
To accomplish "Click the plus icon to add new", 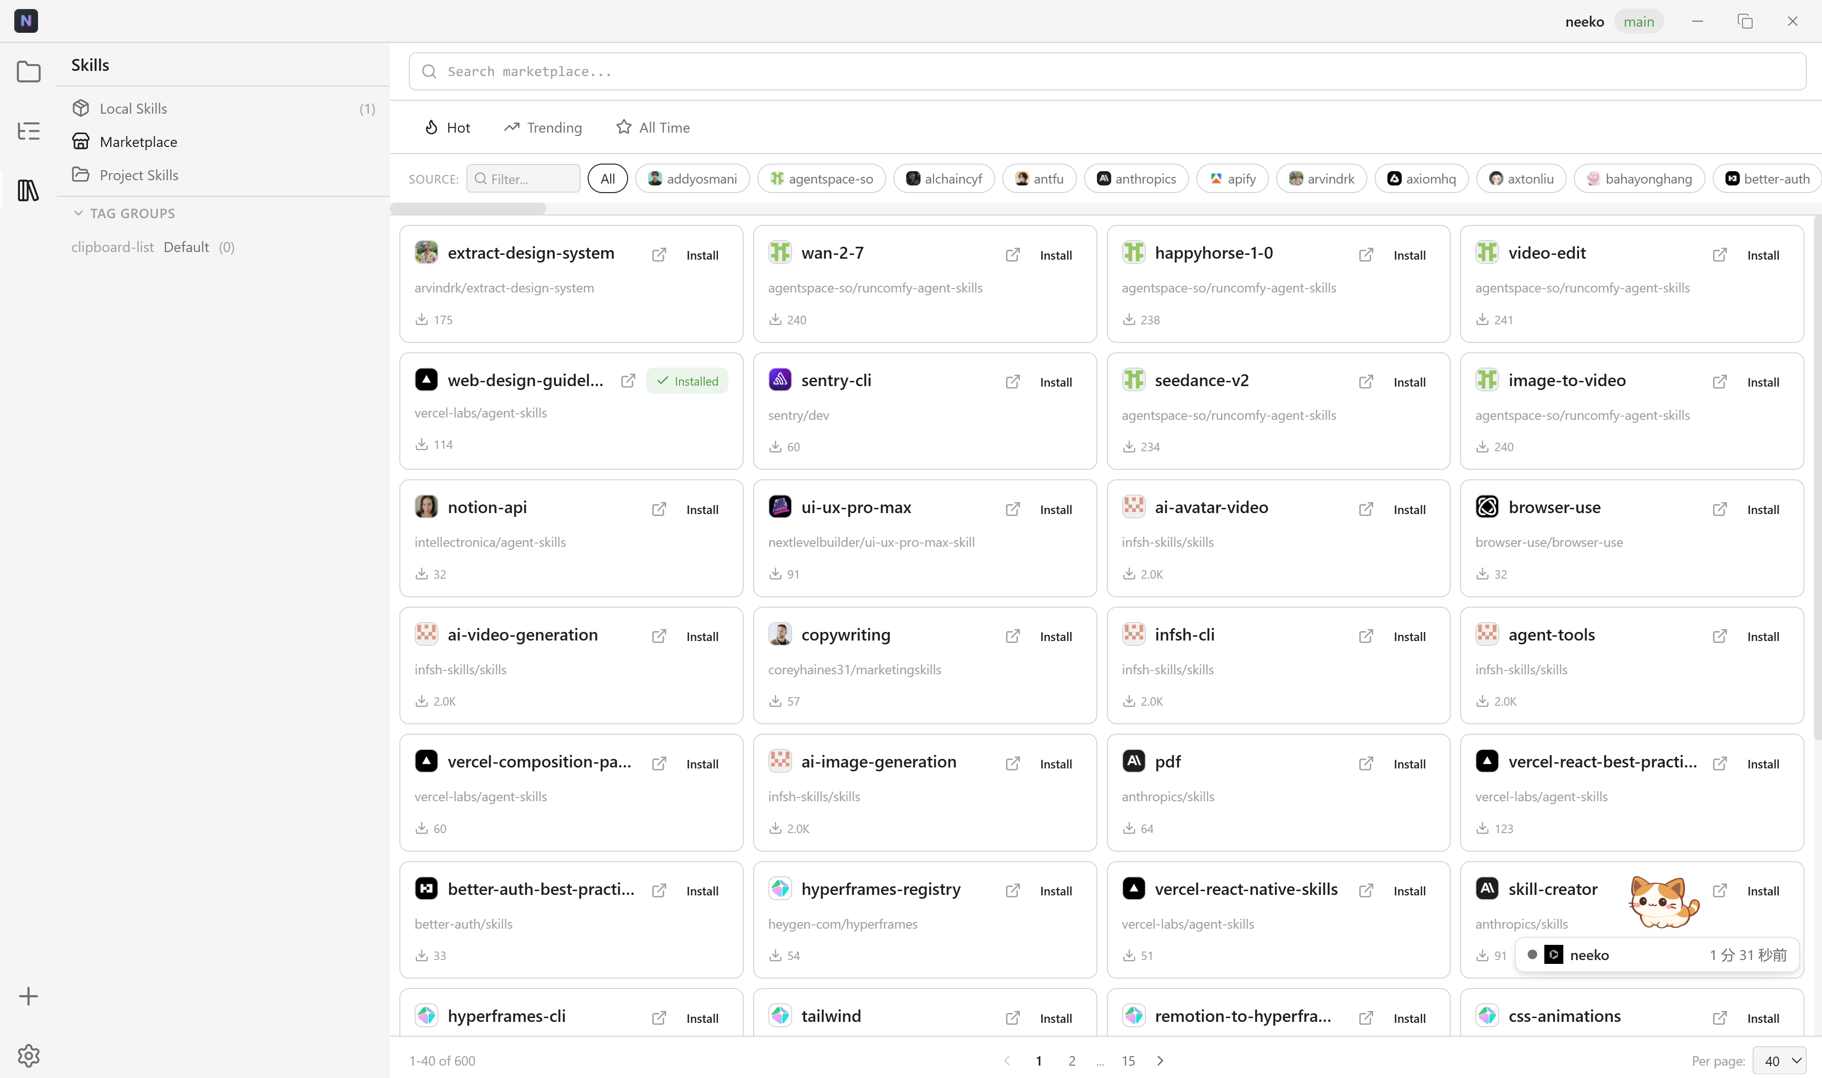I will pos(29,996).
